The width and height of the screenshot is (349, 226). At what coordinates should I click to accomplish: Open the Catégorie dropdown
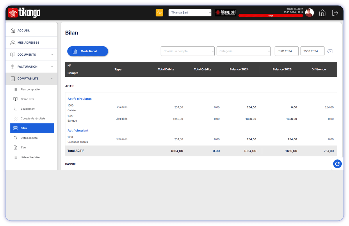coord(244,51)
